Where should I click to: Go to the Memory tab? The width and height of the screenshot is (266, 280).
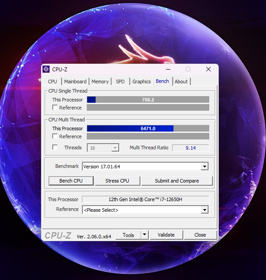[x=100, y=82]
